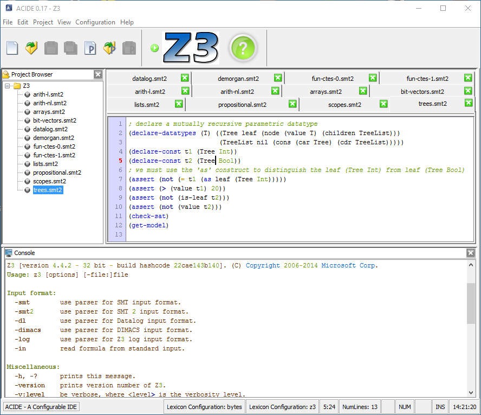Screen dimensions: 481x415
Task: Click Lexicon Configuration: bytes in status bar
Action: pyautogui.click(x=204, y=407)
